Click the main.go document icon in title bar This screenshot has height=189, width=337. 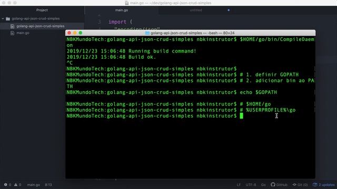coord(127,3)
